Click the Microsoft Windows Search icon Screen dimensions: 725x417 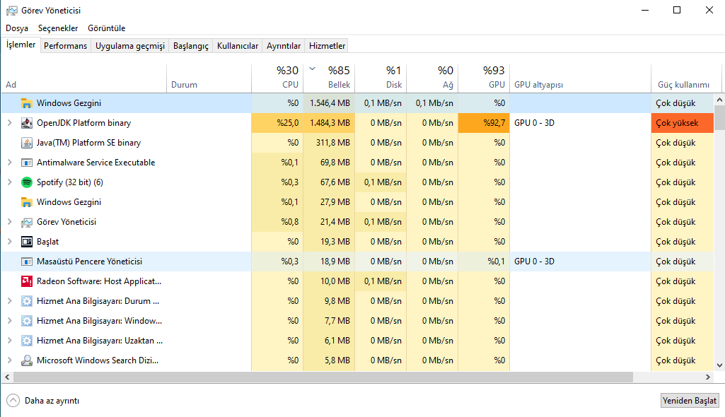[x=27, y=360]
